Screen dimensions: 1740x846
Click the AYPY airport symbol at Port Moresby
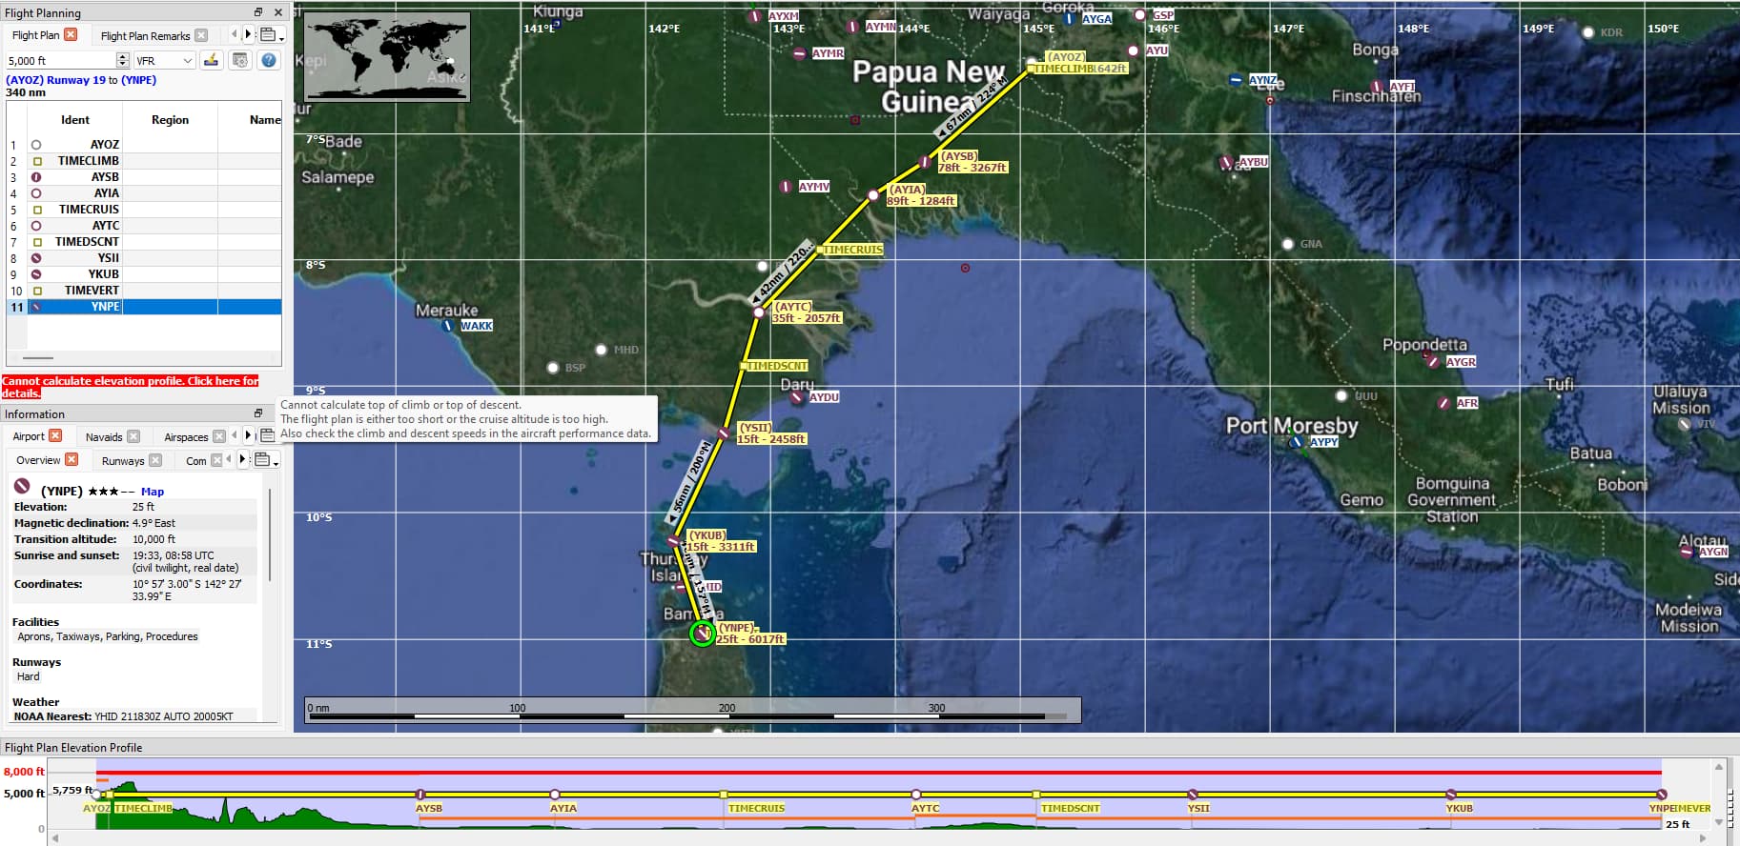[x=1295, y=442]
